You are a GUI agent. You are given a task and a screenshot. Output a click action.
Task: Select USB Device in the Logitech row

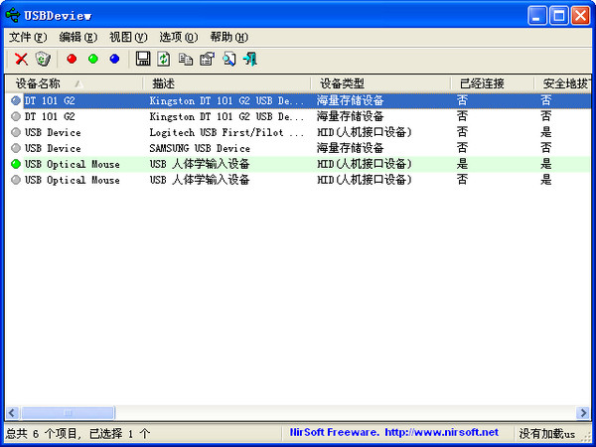53,132
